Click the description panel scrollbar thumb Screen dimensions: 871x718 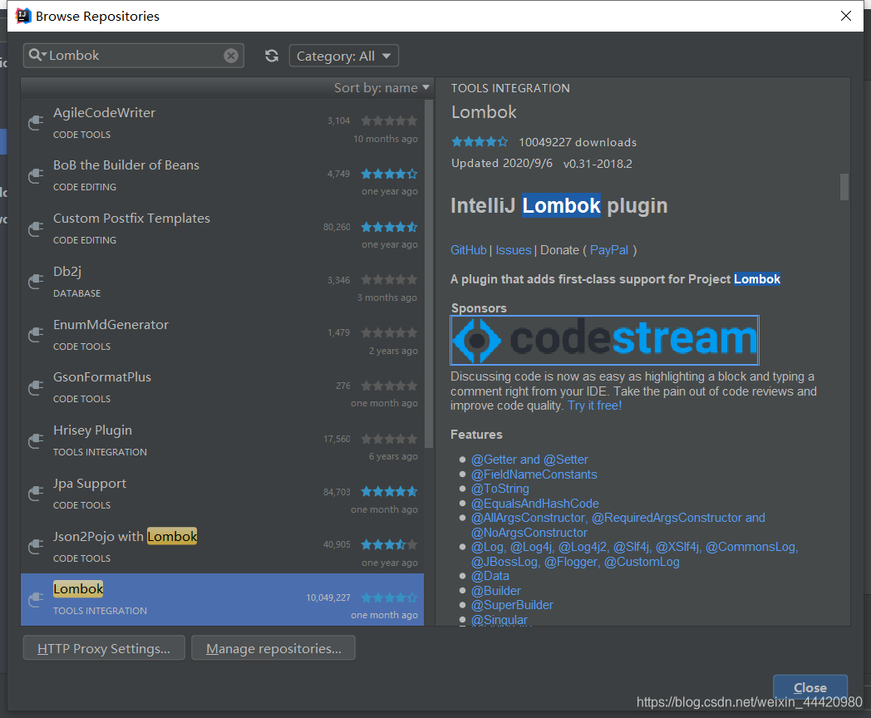click(x=844, y=187)
